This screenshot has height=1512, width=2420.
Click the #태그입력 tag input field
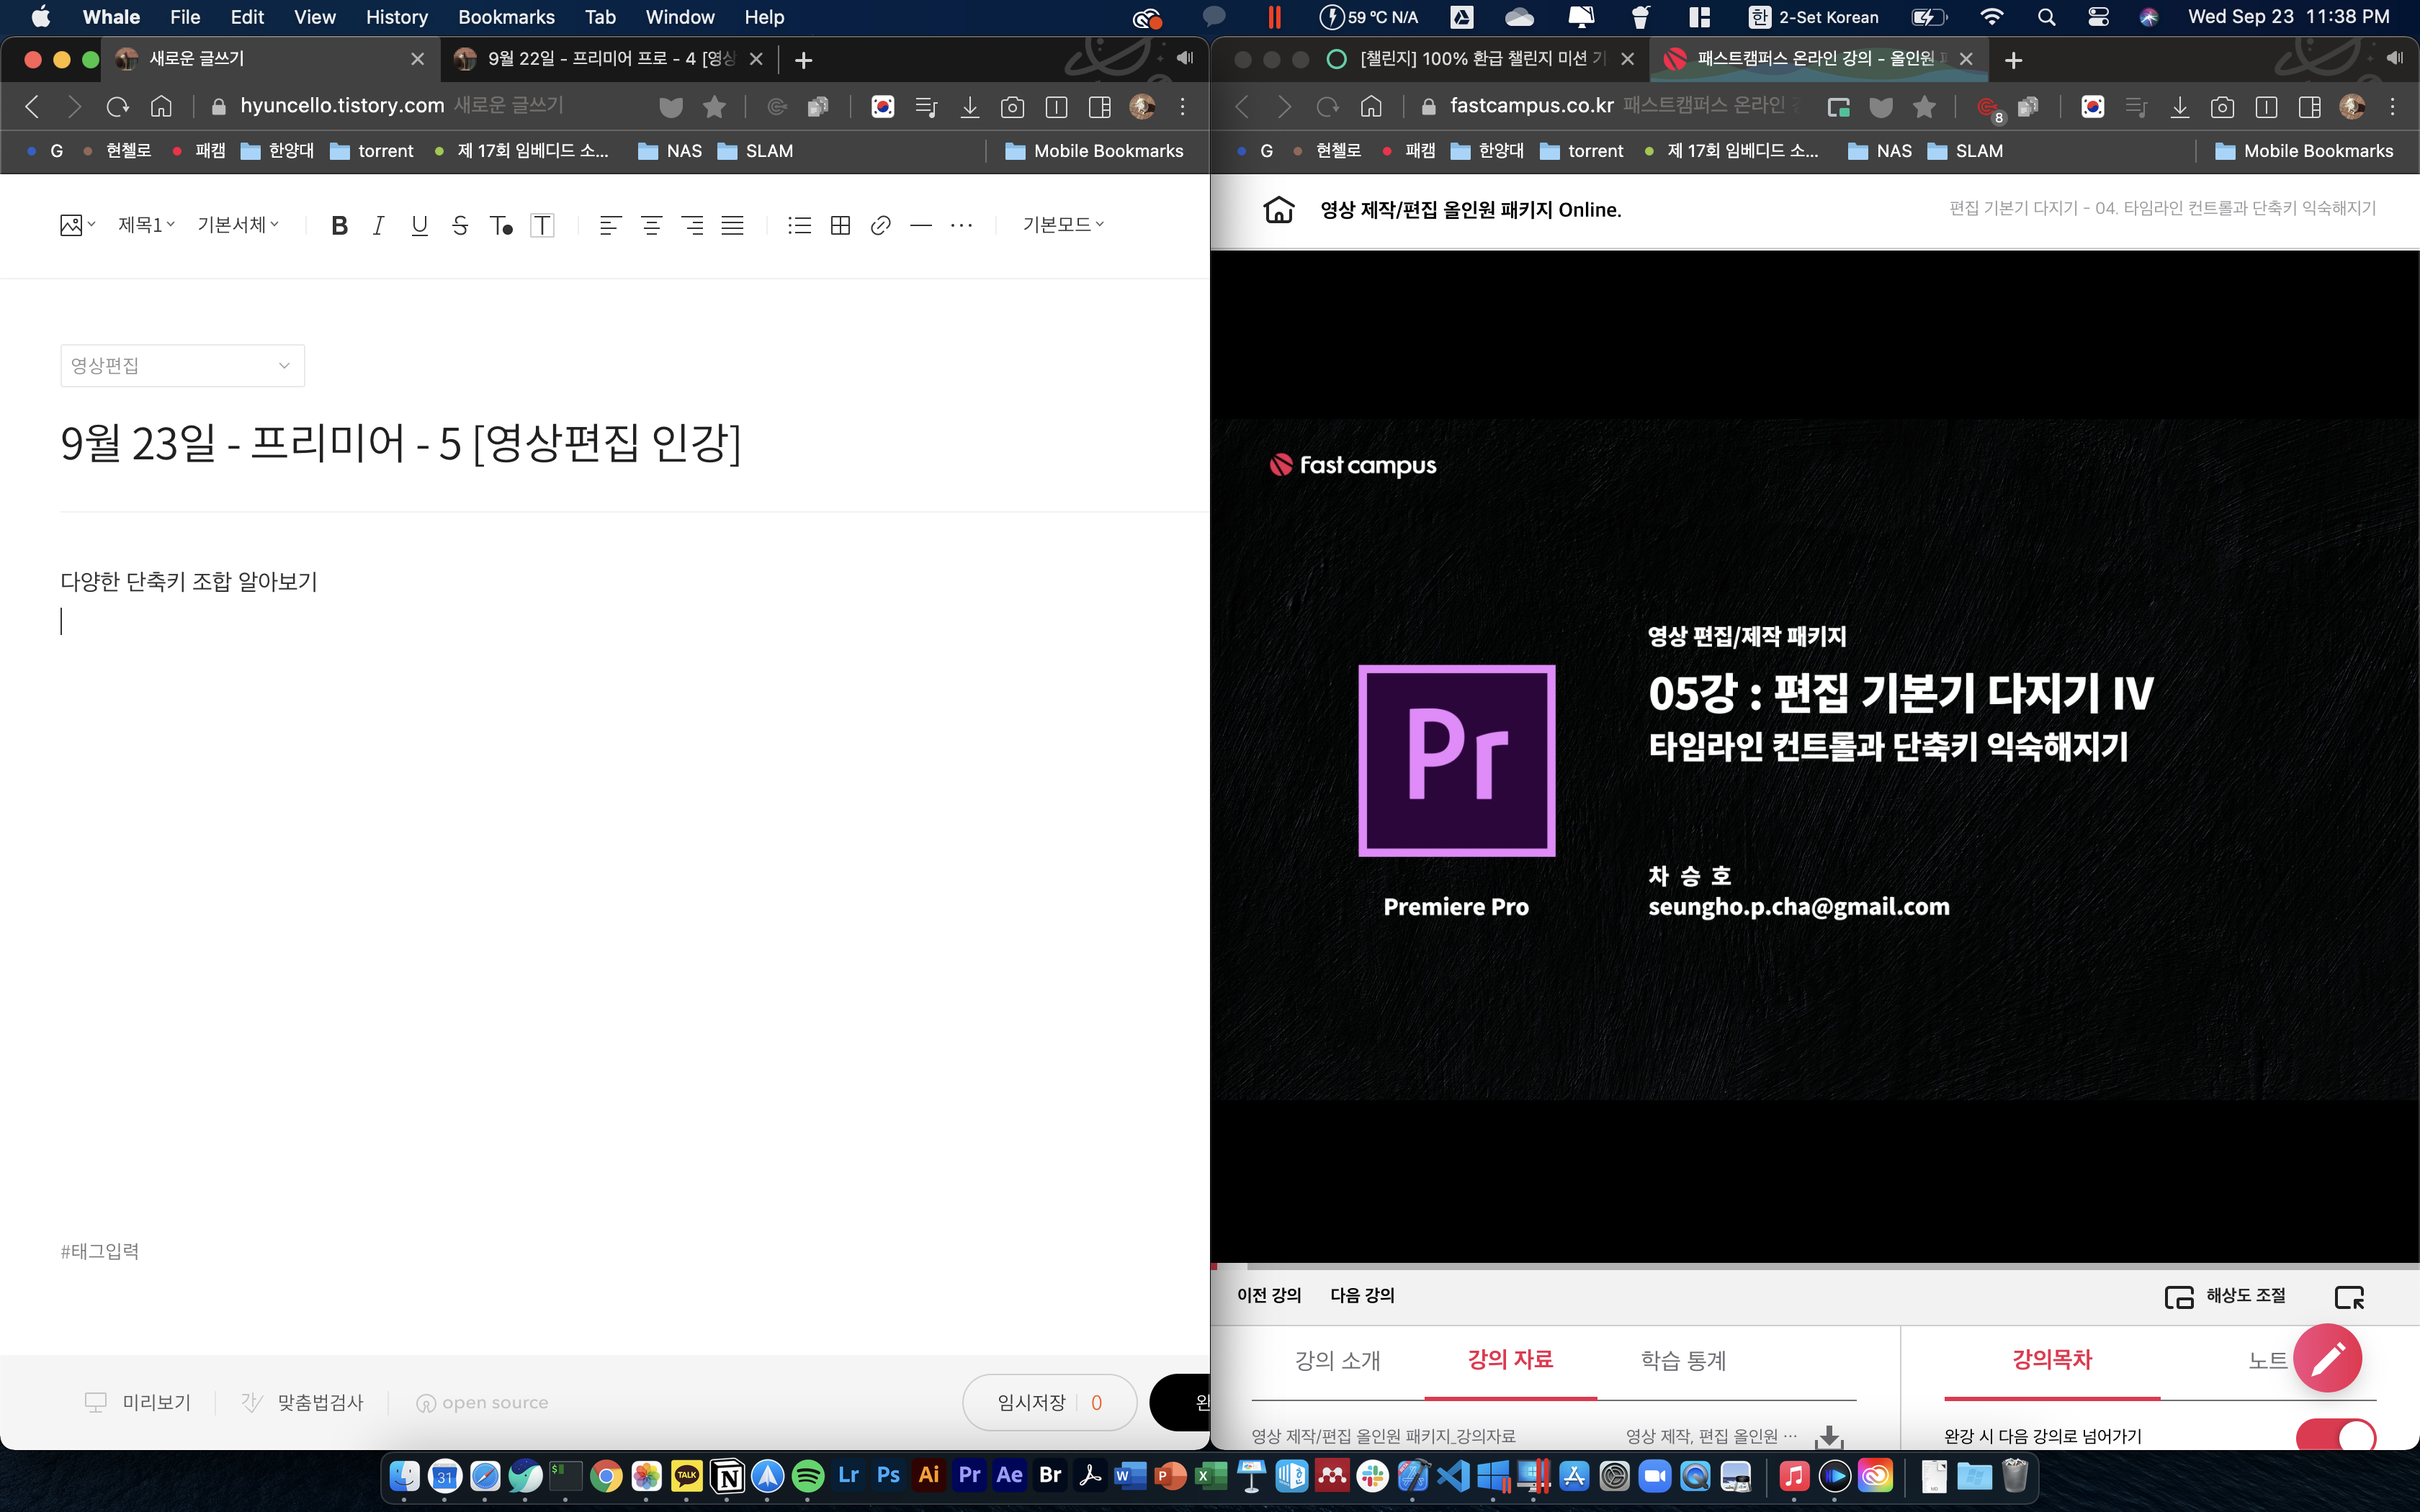100,1251
